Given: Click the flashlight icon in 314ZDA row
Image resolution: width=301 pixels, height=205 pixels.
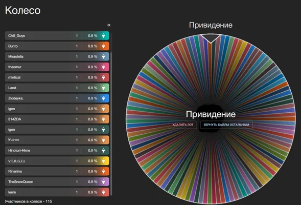Looking at the screenshot, I should [103, 119].
